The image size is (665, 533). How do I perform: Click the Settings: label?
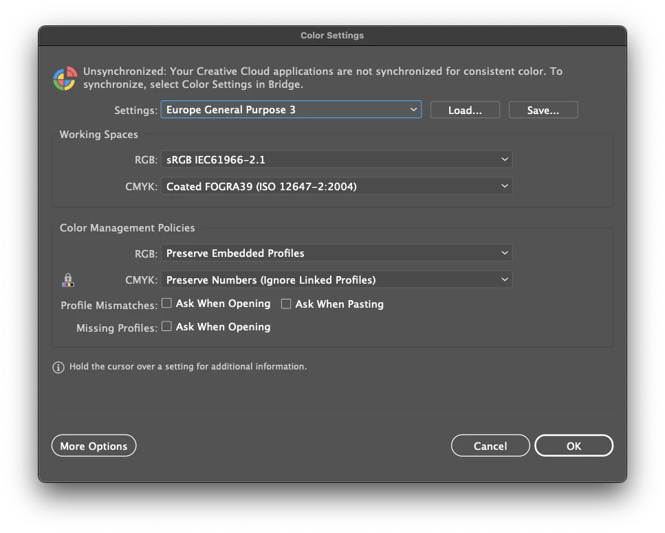pyautogui.click(x=135, y=111)
